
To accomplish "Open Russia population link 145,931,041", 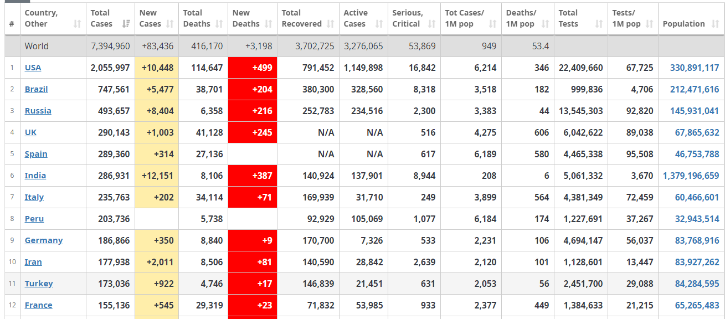I will (695, 111).
